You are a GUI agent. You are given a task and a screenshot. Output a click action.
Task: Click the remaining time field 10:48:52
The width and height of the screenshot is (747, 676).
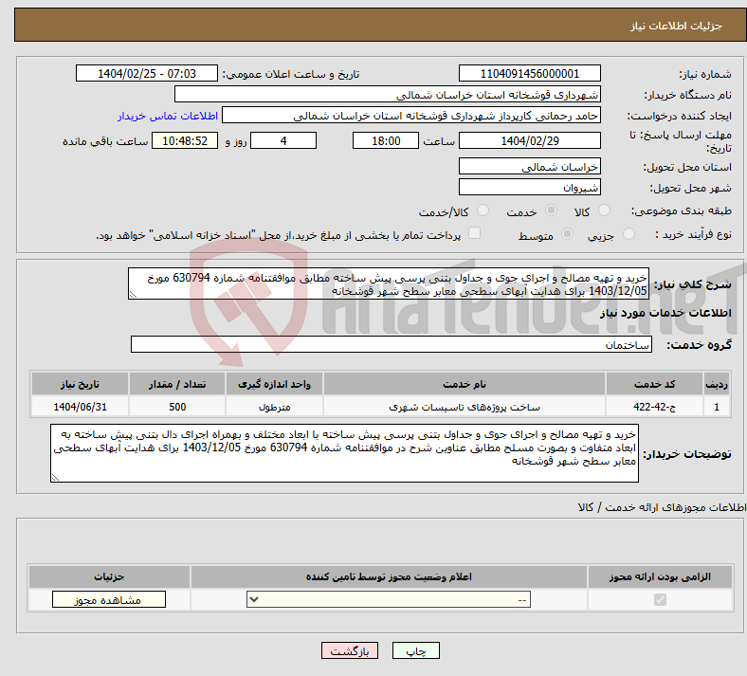(185, 140)
